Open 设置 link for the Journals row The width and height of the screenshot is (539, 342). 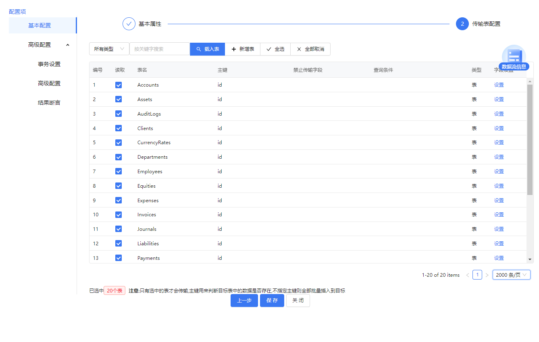point(499,229)
